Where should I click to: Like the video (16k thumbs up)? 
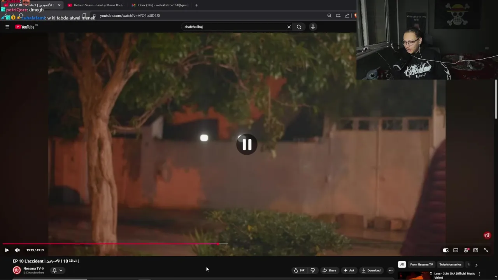click(299, 270)
